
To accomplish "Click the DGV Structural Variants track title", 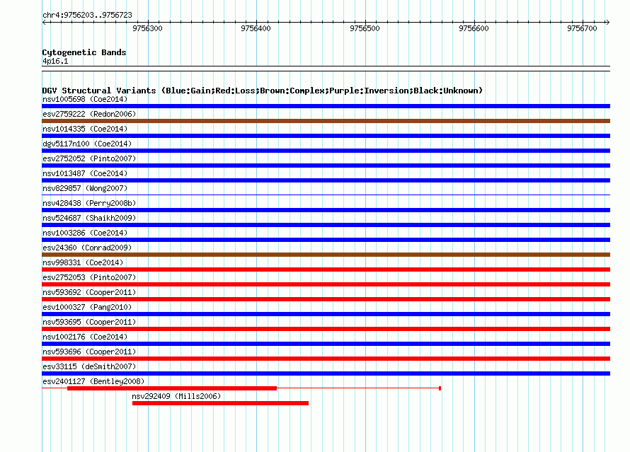I will [x=263, y=91].
